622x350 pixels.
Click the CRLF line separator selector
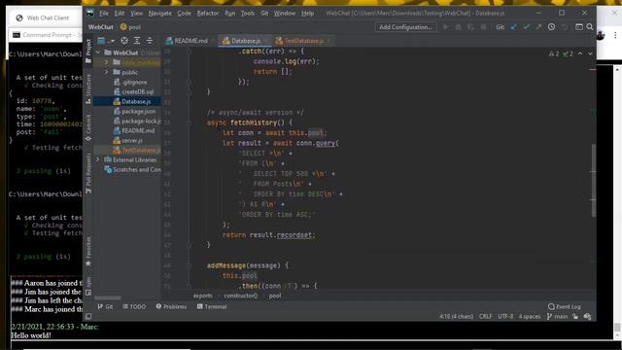point(485,317)
